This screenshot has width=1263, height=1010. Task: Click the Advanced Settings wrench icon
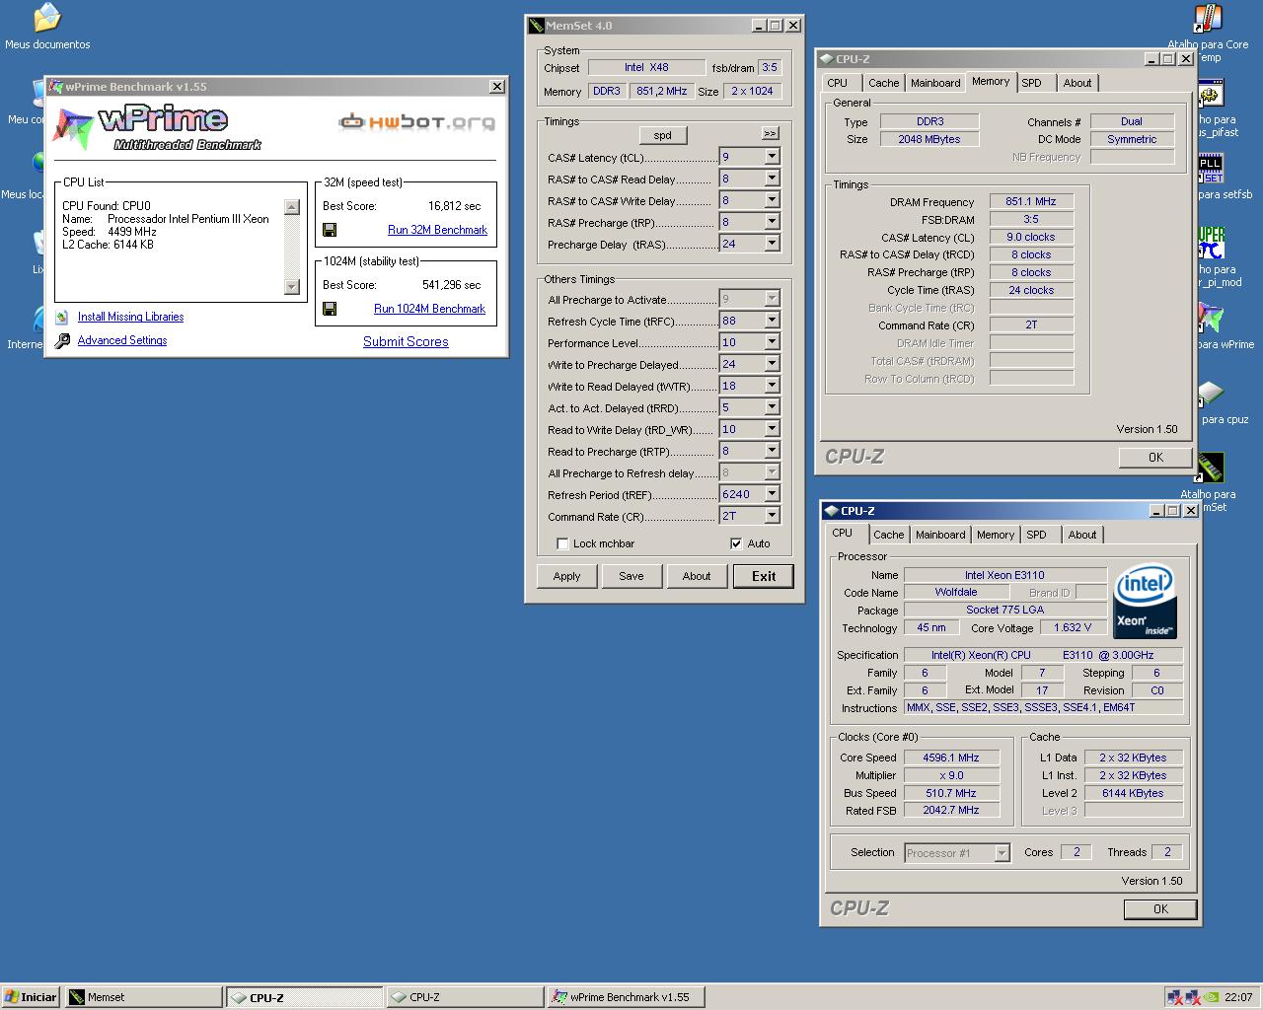62,340
